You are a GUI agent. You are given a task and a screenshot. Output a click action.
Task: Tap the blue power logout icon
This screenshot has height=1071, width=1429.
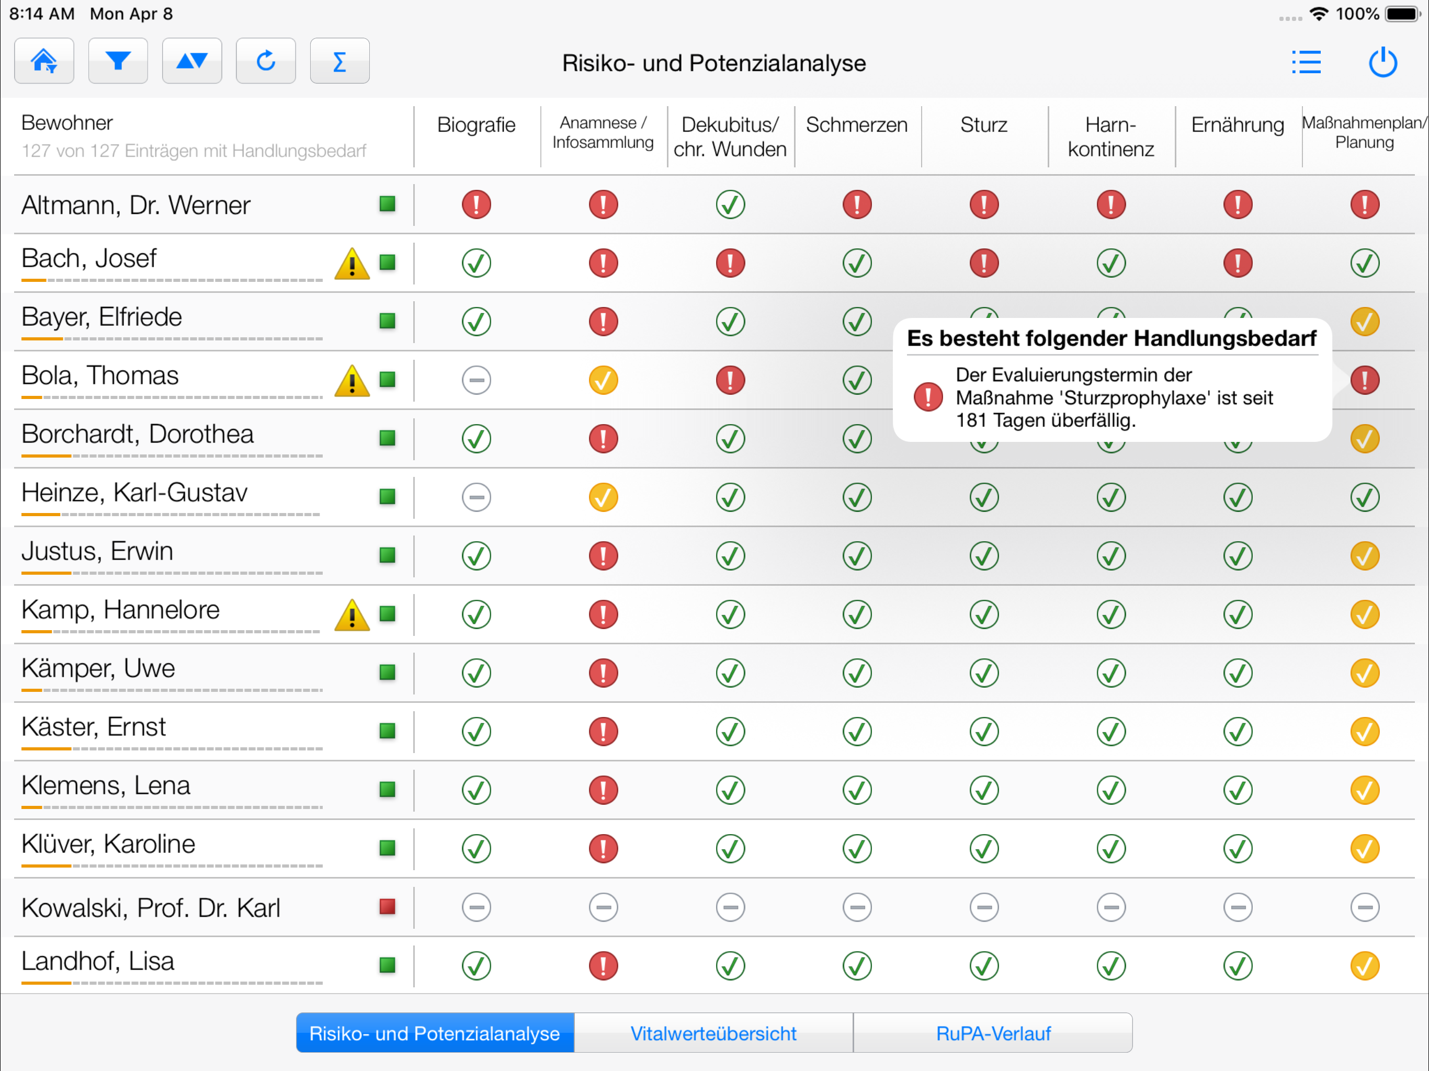tap(1383, 63)
